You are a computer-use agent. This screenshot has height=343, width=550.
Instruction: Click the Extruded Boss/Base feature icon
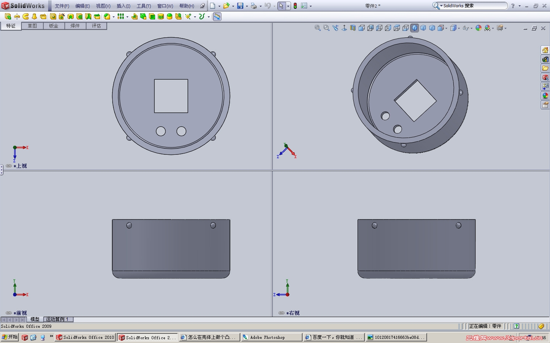(8, 16)
